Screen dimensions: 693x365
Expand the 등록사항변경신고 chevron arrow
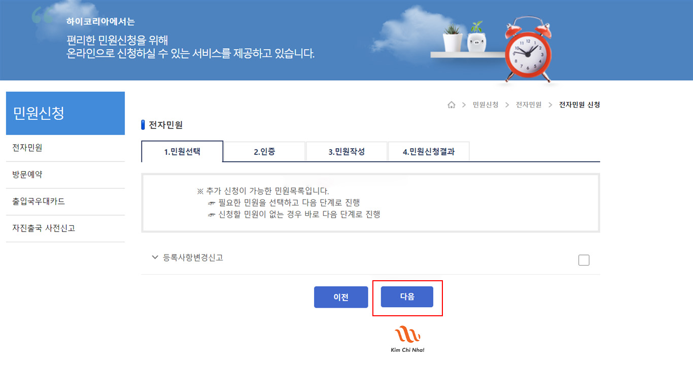pos(155,257)
